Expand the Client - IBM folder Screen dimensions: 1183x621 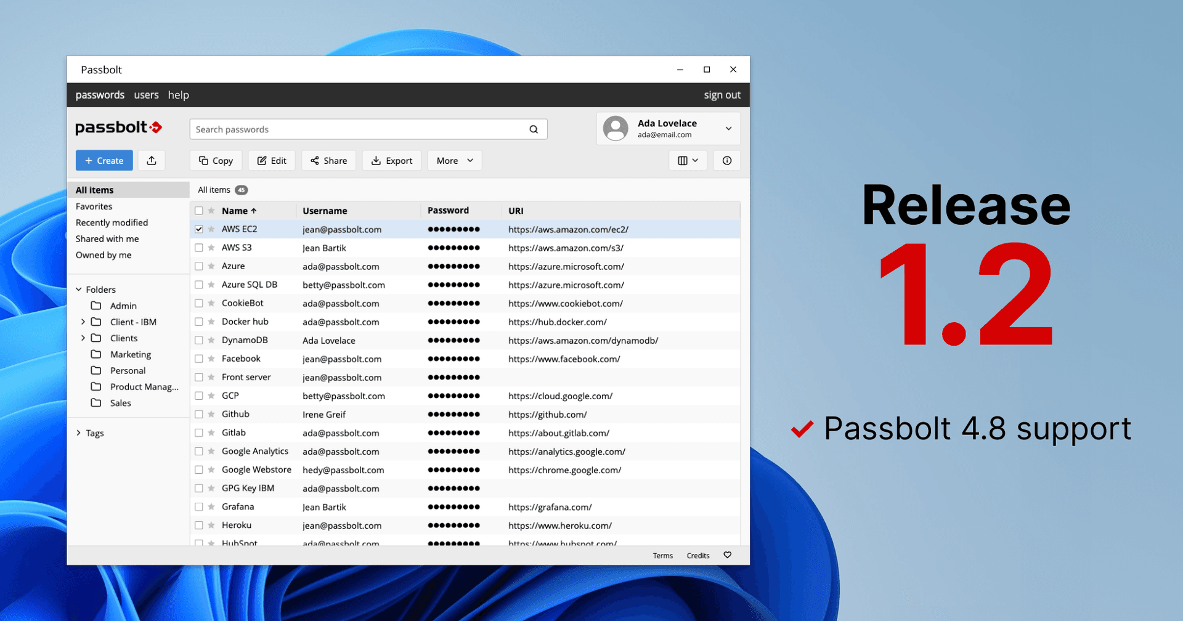(83, 322)
